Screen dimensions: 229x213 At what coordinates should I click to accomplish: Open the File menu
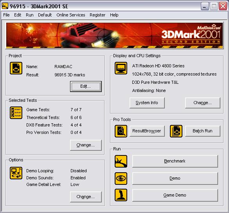(6, 15)
